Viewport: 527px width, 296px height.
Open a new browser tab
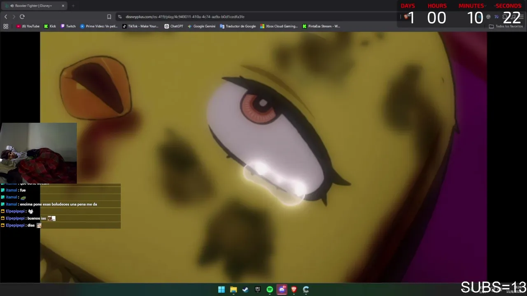click(73, 6)
